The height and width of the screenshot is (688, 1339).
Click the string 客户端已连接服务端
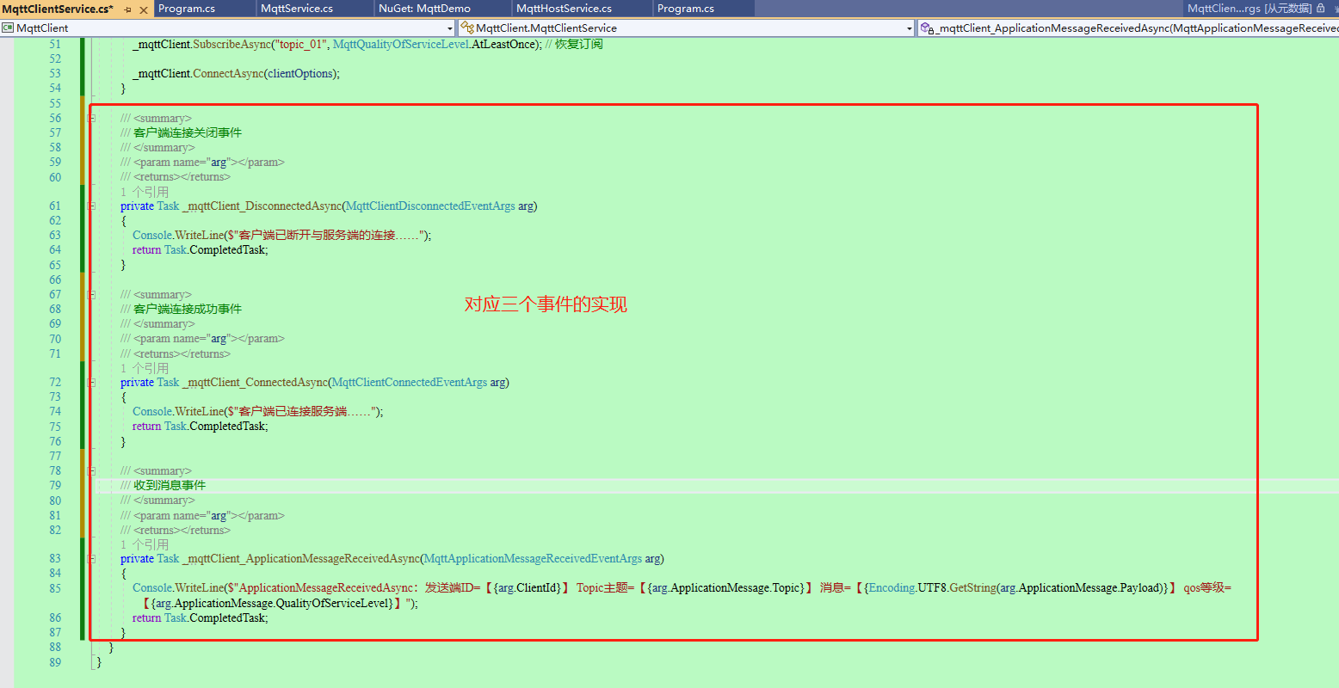click(x=293, y=412)
